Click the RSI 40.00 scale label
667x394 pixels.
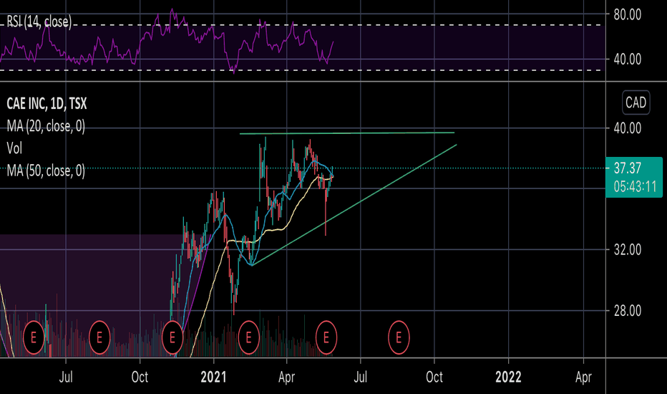(x=628, y=59)
